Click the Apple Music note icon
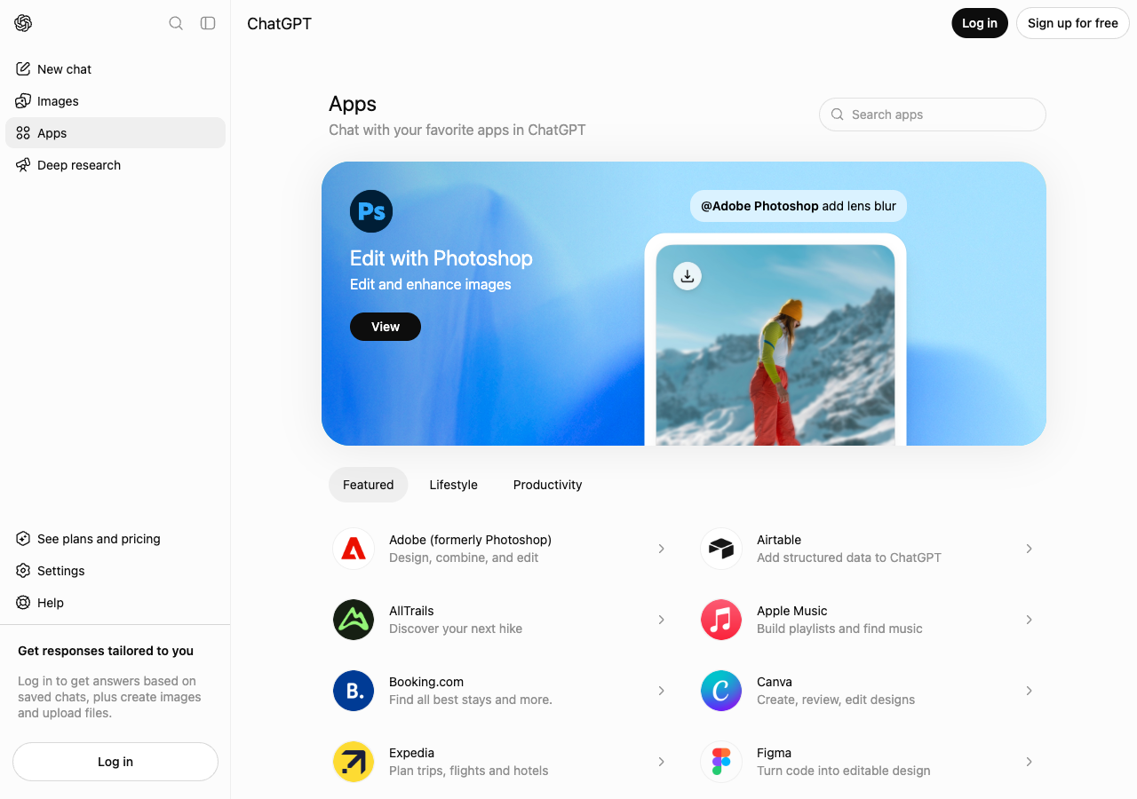Image resolution: width=1137 pixels, height=799 pixels. point(721,620)
